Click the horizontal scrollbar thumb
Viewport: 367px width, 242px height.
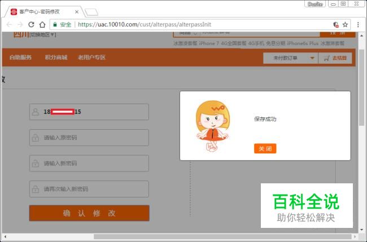tap(222, 236)
